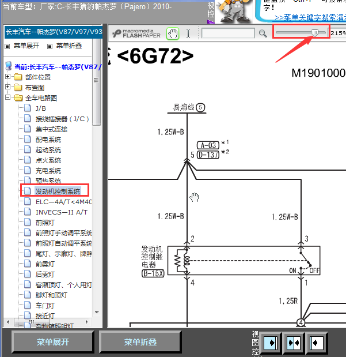Open the 起动系统 page
The width and height of the screenshot is (346, 357).
point(48,150)
